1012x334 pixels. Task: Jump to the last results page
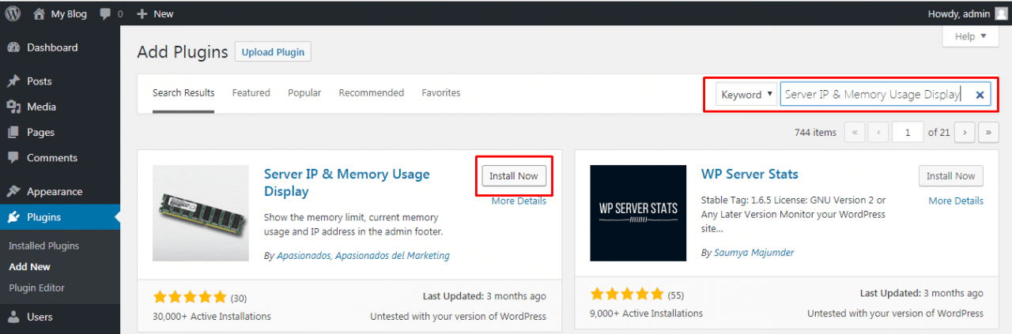[988, 133]
